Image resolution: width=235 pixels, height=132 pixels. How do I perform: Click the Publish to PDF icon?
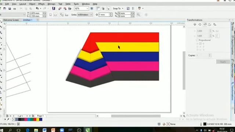point(70,8)
